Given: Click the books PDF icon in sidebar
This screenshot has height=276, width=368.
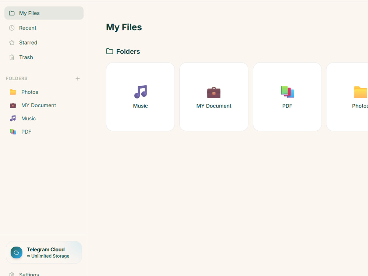Looking at the screenshot, I should [x=13, y=132].
